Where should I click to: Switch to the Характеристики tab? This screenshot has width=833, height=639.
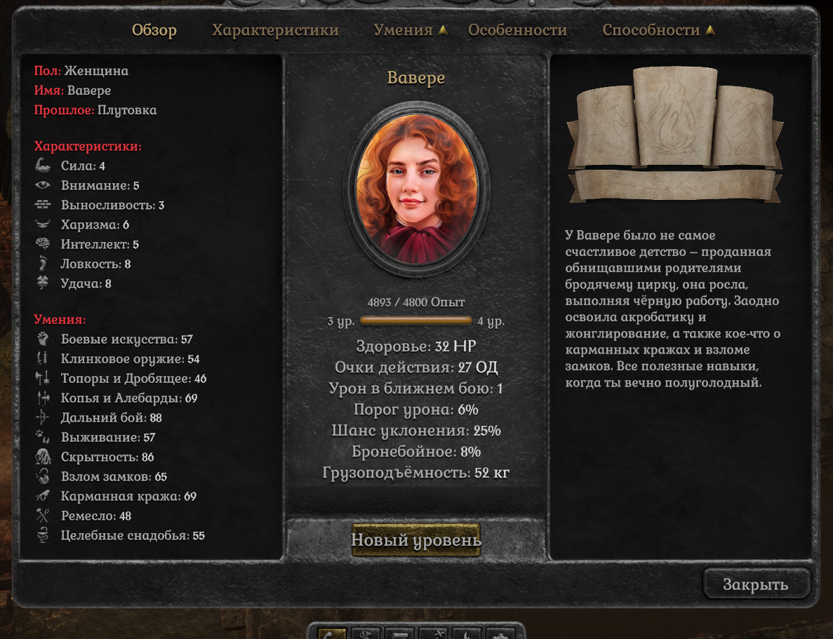tap(275, 30)
